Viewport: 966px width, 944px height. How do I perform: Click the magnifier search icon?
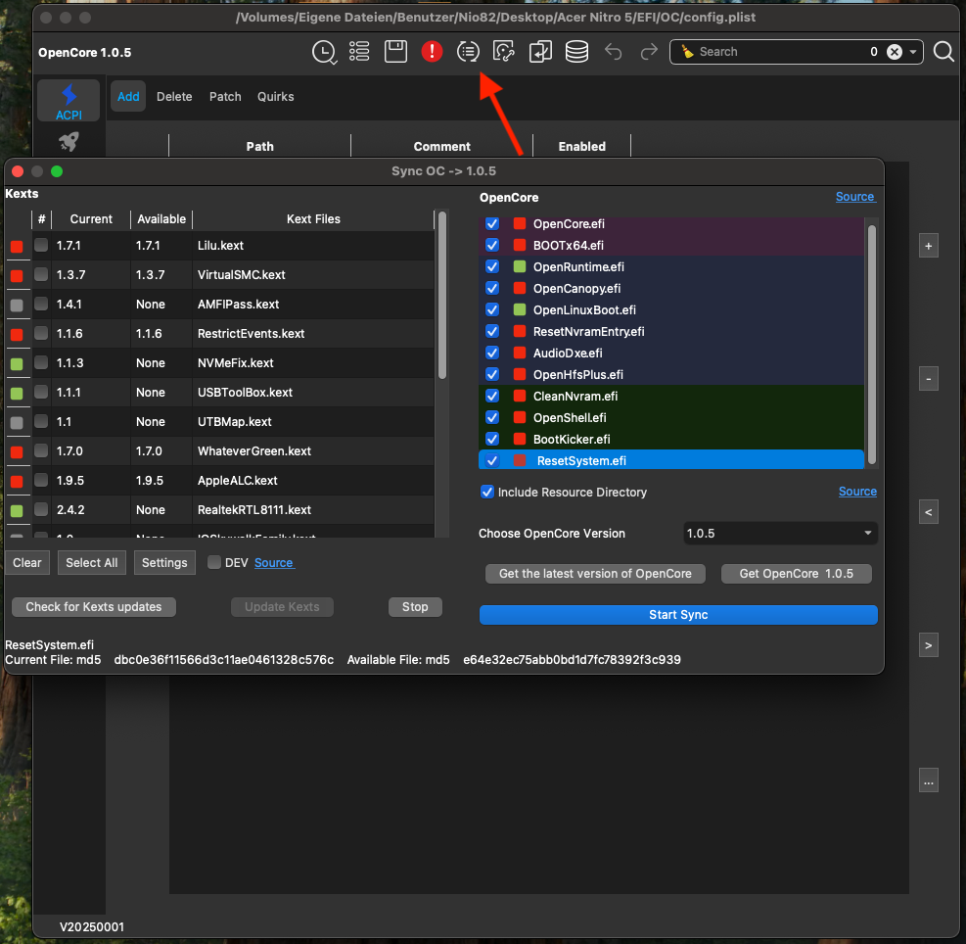pyautogui.click(x=943, y=52)
